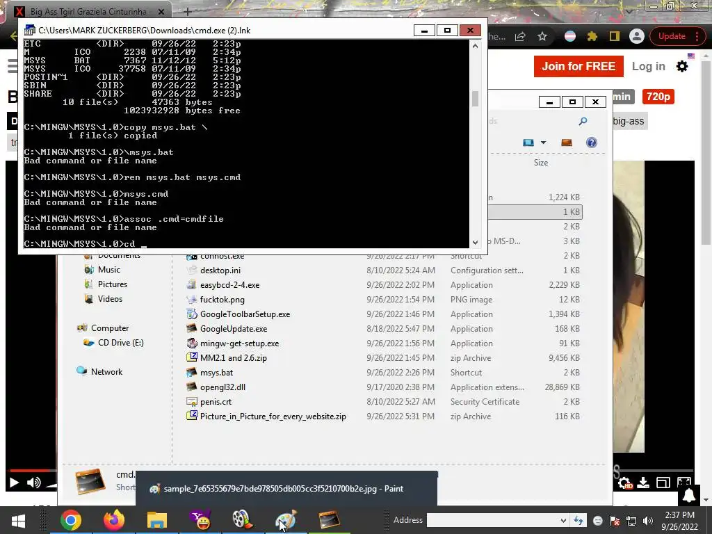Select MM2.1 and 2.6.zip archive

click(x=234, y=358)
